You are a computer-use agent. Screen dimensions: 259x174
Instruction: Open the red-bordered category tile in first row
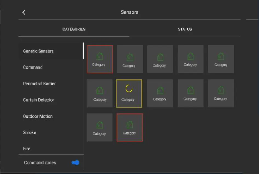pyautogui.click(x=100, y=59)
